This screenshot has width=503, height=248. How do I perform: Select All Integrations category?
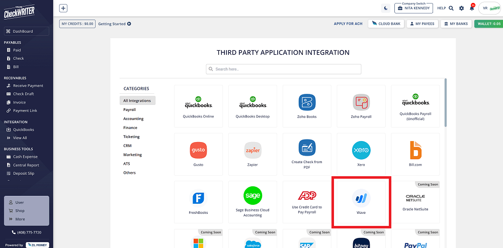[137, 100]
